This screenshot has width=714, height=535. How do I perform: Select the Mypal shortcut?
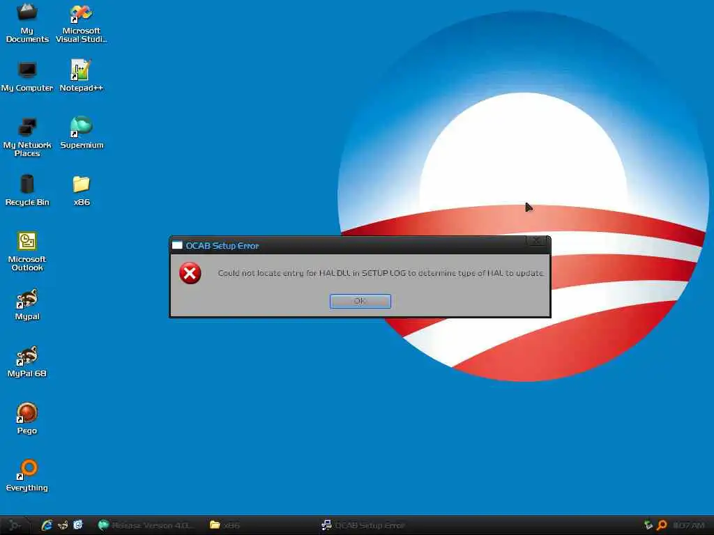pyautogui.click(x=27, y=305)
